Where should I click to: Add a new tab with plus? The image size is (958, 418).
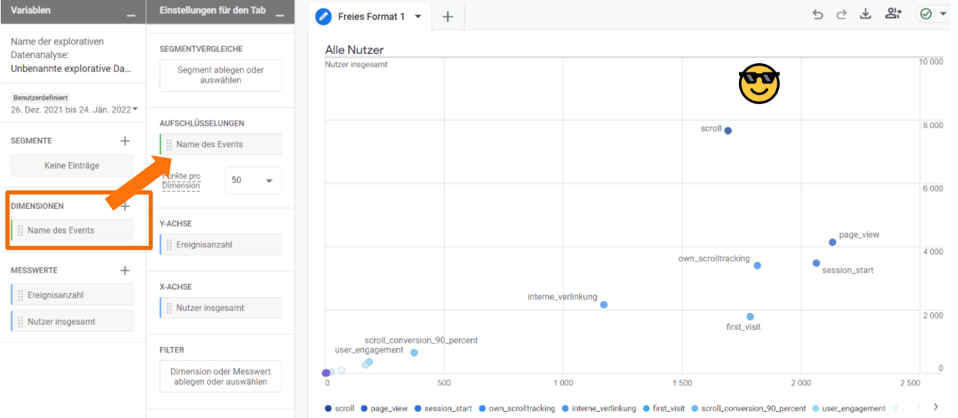[447, 17]
